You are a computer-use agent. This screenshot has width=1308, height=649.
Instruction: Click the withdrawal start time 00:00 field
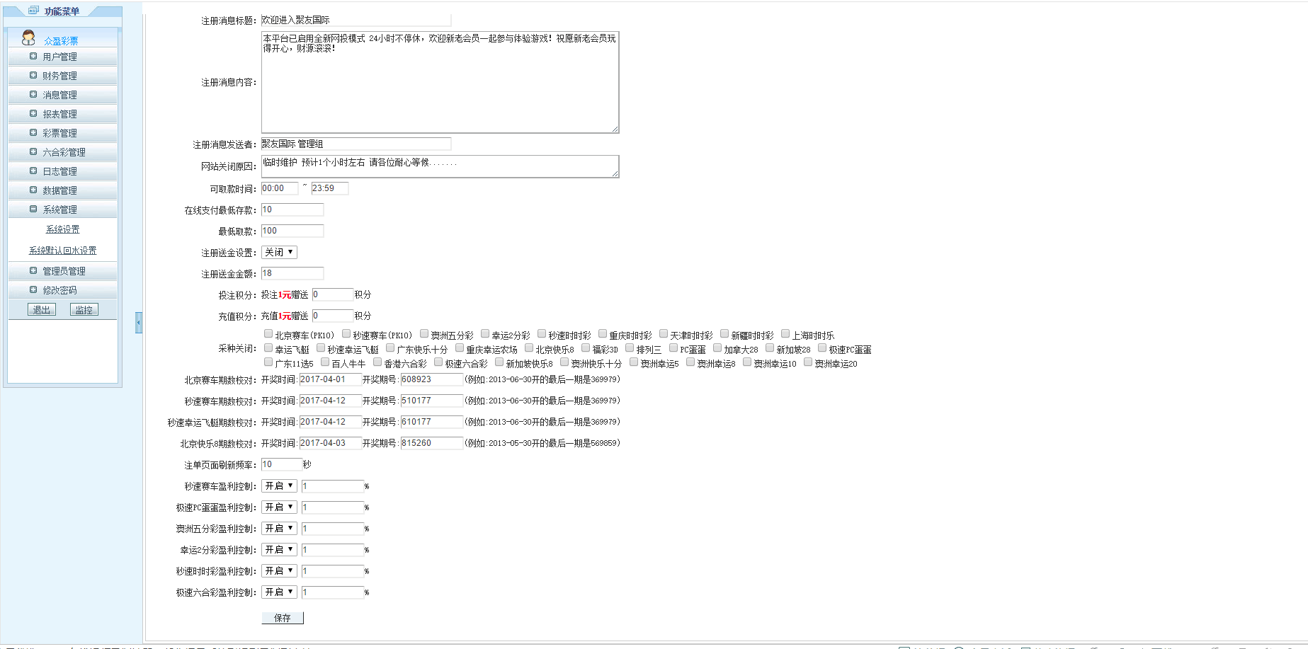pos(280,188)
